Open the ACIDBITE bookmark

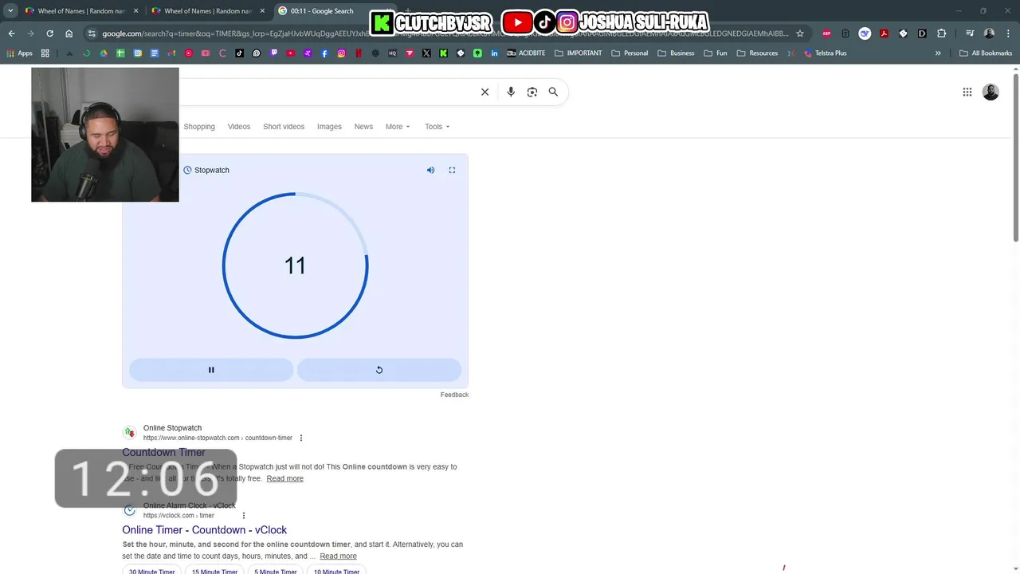point(525,53)
